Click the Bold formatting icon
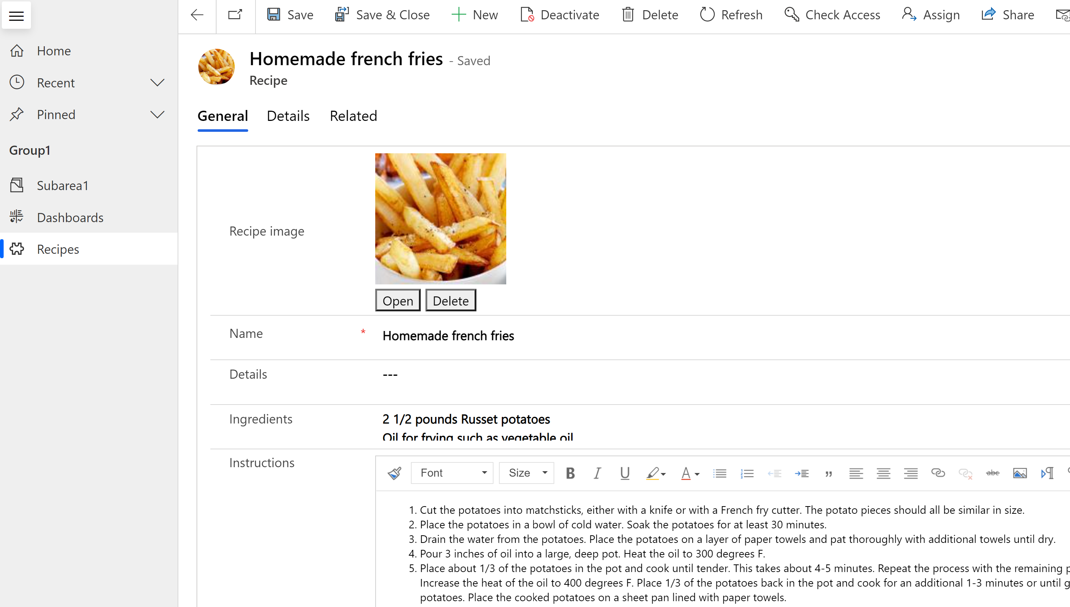Image resolution: width=1070 pixels, height=607 pixels. pyautogui.click(x=570, y=473)
